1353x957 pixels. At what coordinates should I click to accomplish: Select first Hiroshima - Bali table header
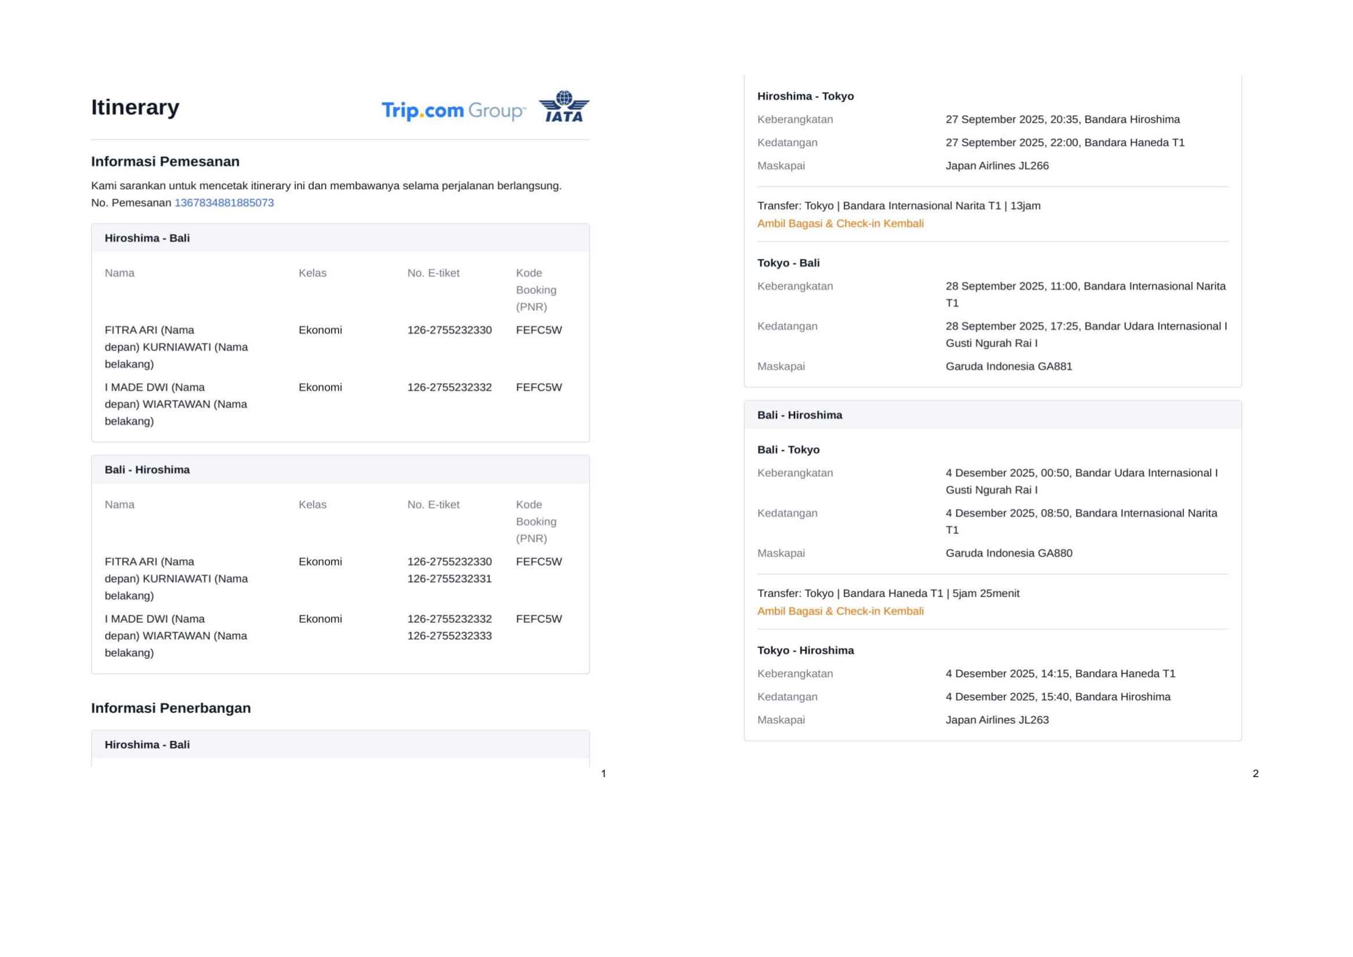(148, 238)
